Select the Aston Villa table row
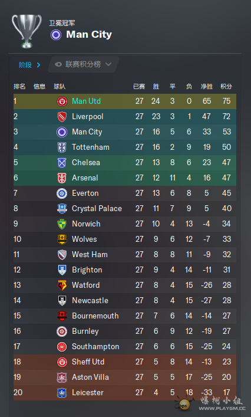This screenshot has height=417, width=251. pos(125,377)
